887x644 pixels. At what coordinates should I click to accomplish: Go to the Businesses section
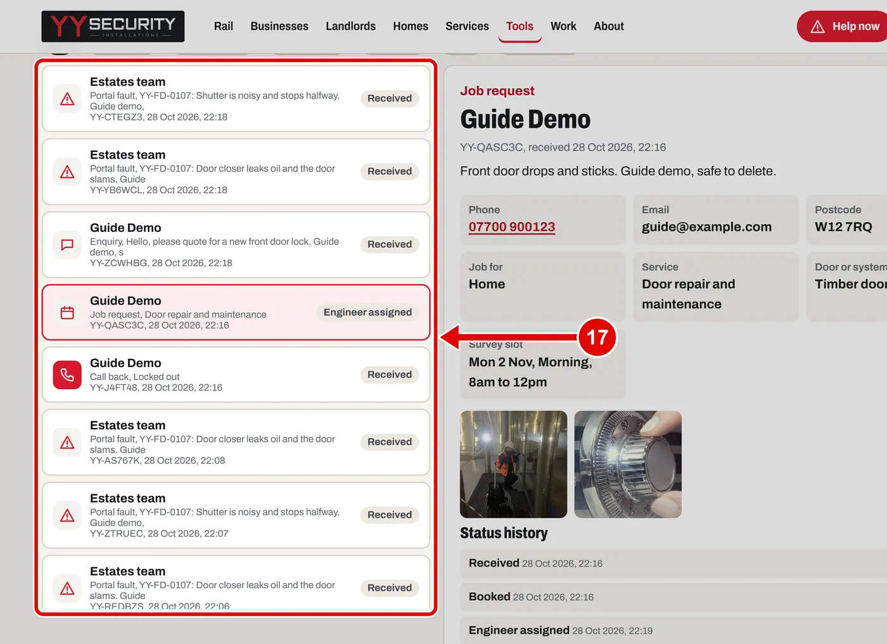[279, 26]
